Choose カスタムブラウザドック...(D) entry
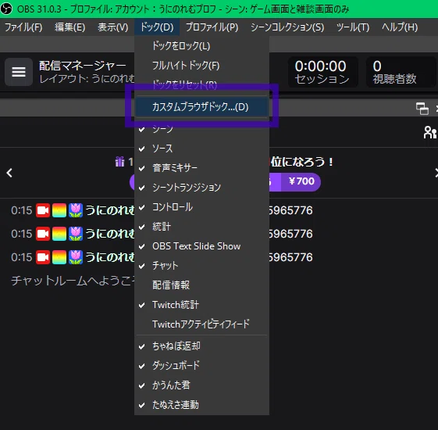The width and height of the screenshot is (438, 430). tap(201, 107)
